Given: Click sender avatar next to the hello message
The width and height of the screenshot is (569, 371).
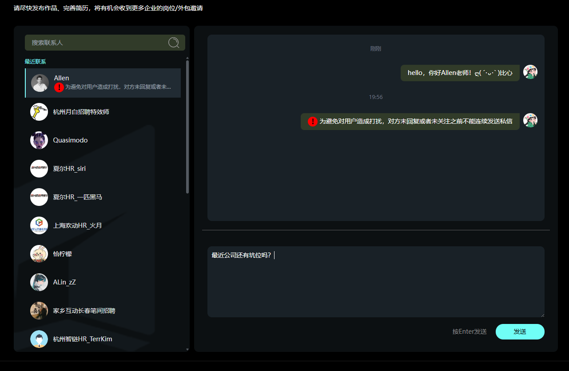Looking at the screenshot, I should 530,72.
